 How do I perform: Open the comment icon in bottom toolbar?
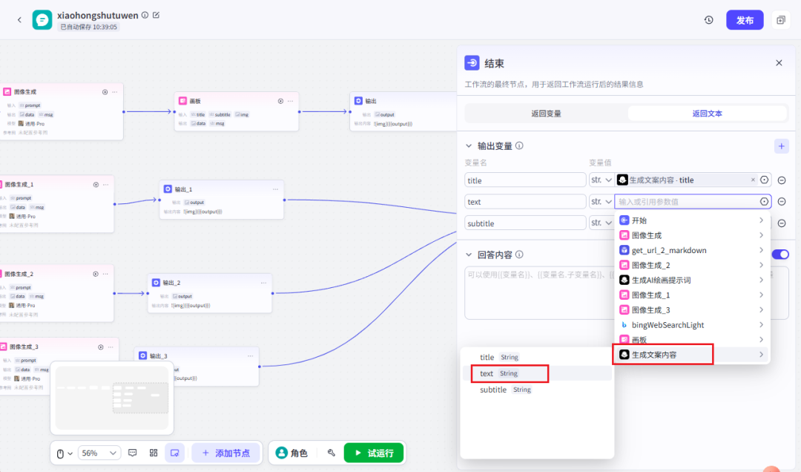pyautogui.click(x=132, y=453)
